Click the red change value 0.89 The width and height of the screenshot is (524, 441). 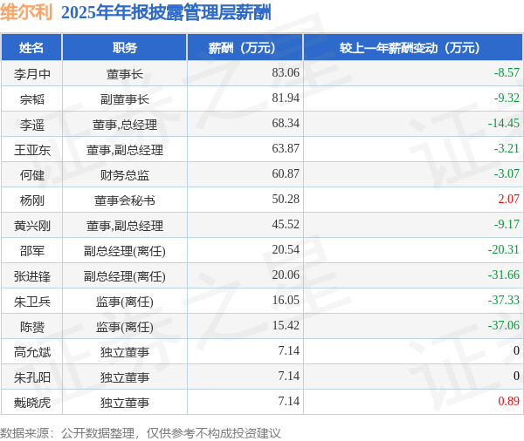click(x=508, y=402)
